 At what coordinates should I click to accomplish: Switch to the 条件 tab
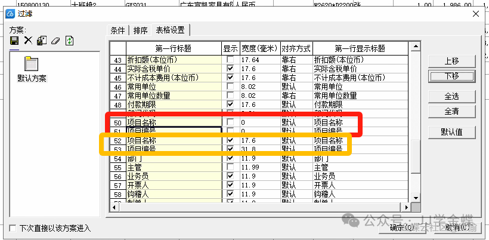coord(118,30)
